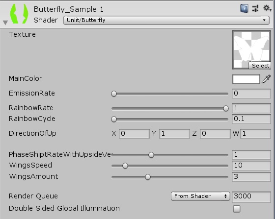Click the DirectionOfUp X field
275x219 pixels.
pos(134,134)
